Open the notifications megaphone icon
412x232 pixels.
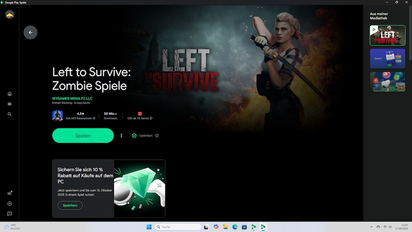point(9,193)
